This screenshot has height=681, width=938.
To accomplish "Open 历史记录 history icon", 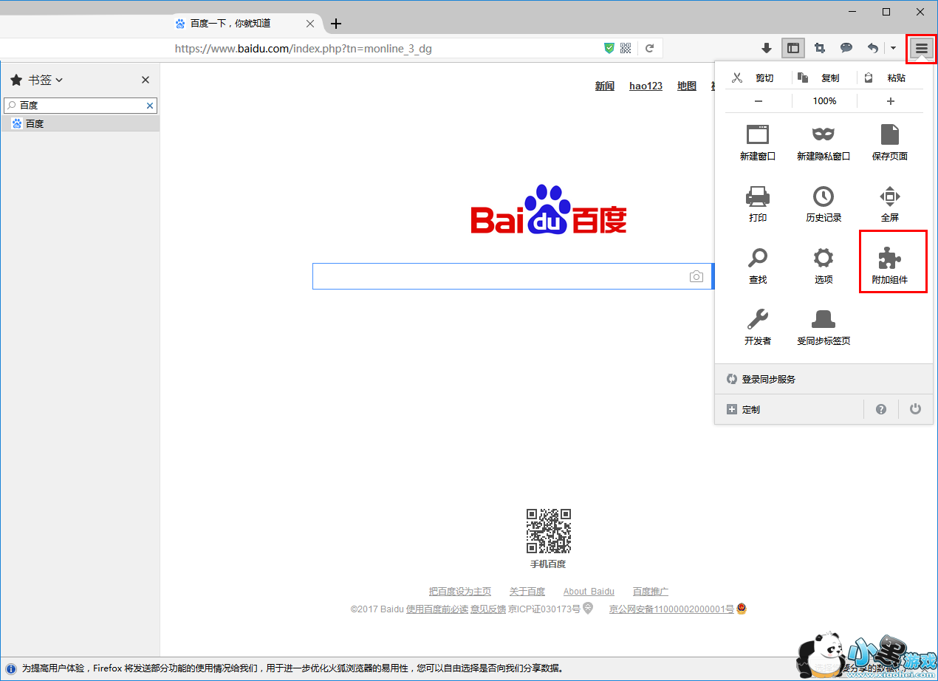I will [824, 204].
